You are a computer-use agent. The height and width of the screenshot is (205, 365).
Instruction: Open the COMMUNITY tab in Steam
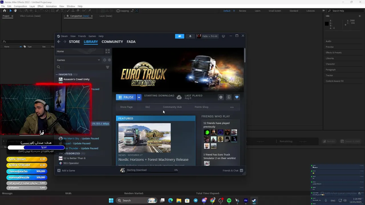pos(112,42)
